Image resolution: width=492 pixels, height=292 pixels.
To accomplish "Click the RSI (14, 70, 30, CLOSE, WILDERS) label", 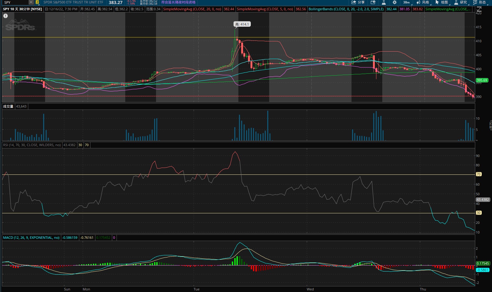I will point(32,145).
